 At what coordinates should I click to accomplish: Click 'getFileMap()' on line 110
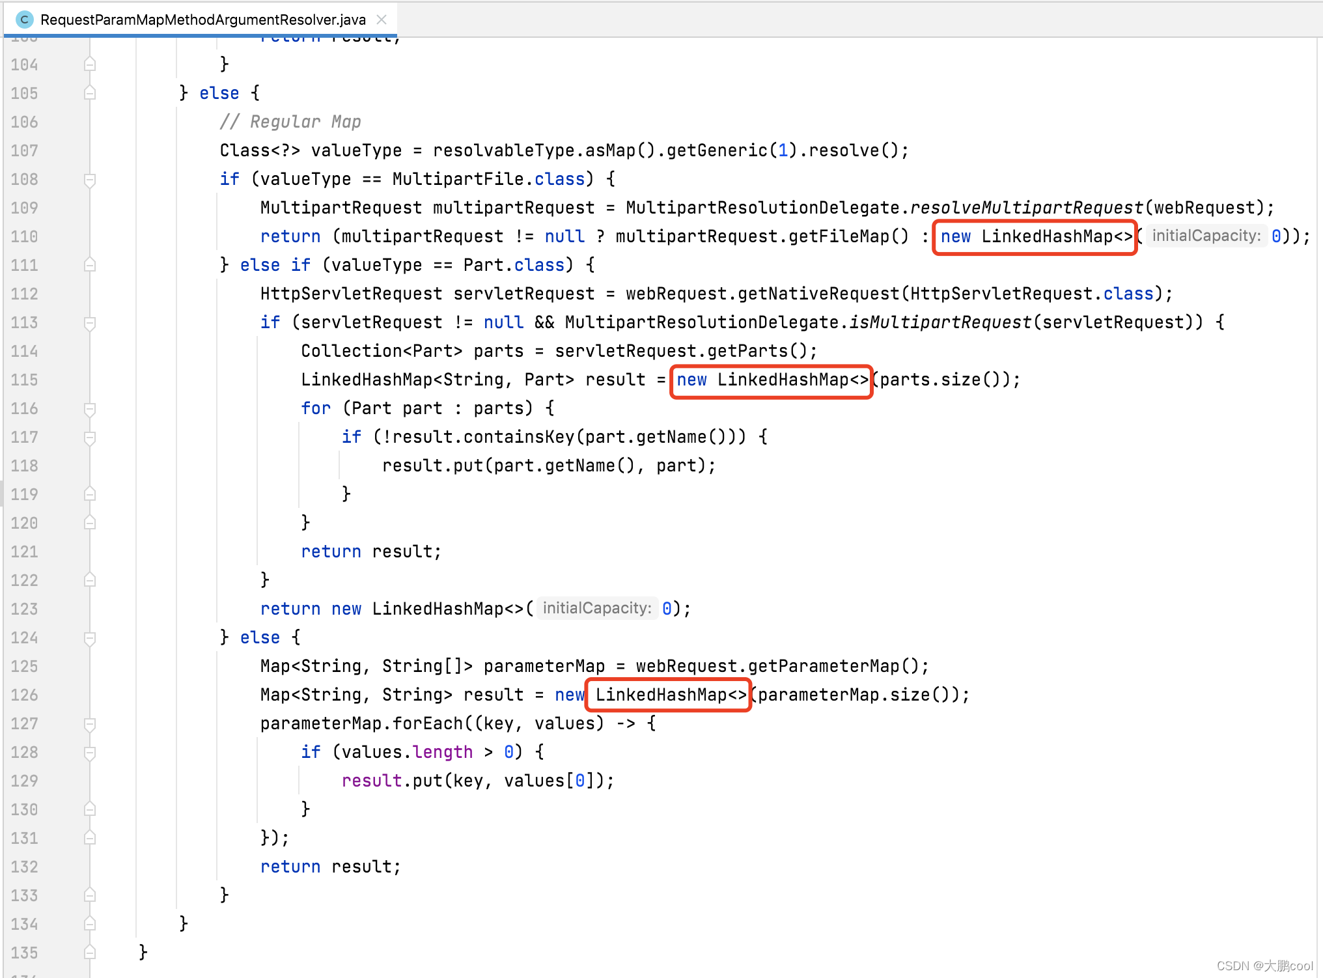point(848,236)
